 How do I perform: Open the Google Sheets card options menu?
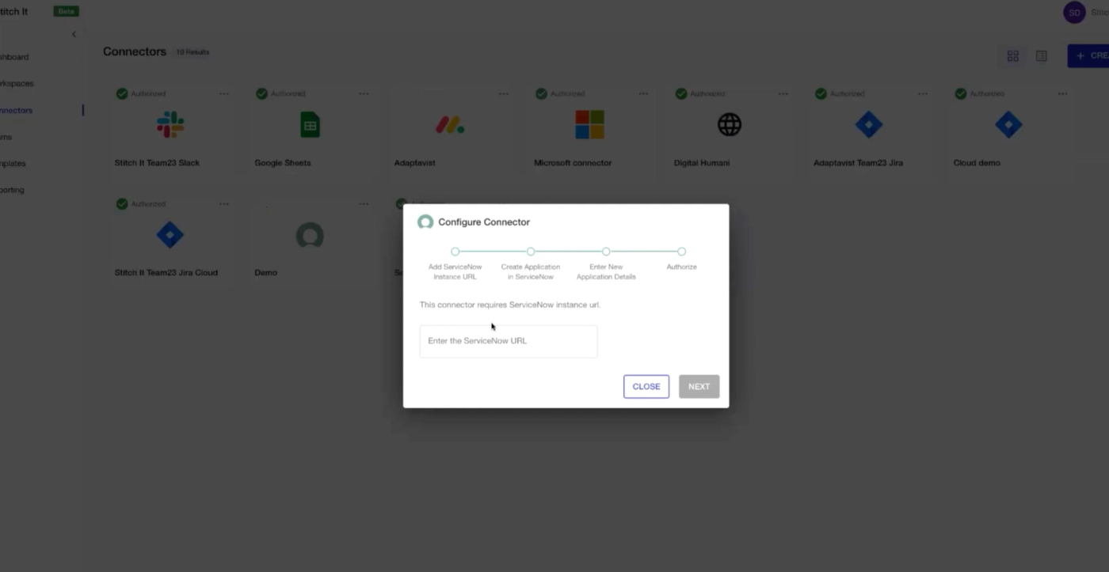click(x=364, y=93)
